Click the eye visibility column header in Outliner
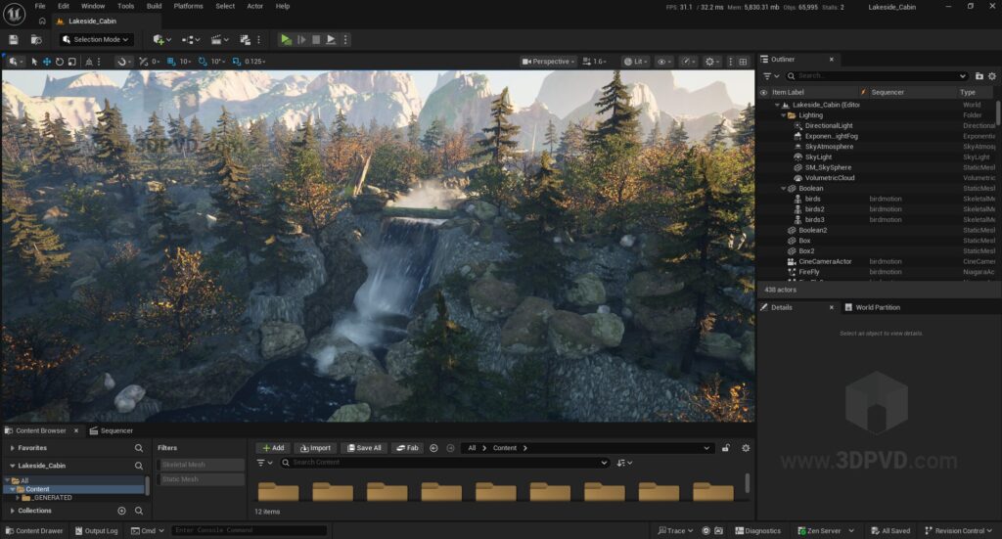The image size is (1002, 539). tap(764, 92)
